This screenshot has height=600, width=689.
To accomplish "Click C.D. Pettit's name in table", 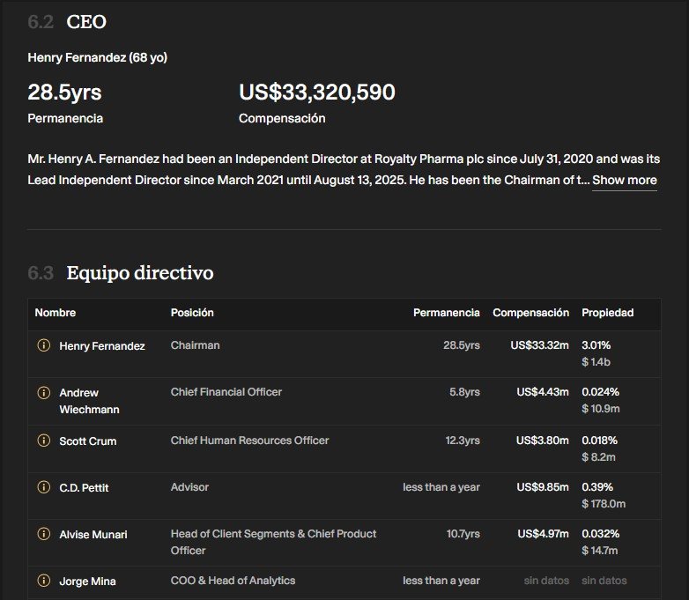I will click(84, 488).
